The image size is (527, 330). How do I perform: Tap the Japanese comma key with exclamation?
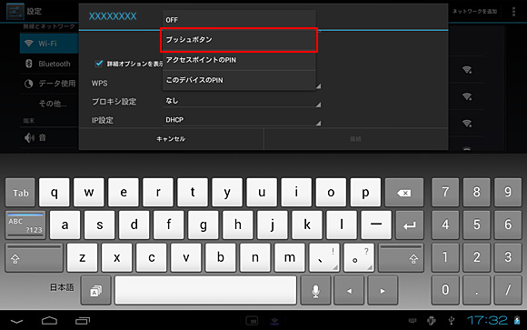pyautogui.click(x=324, y=257)
